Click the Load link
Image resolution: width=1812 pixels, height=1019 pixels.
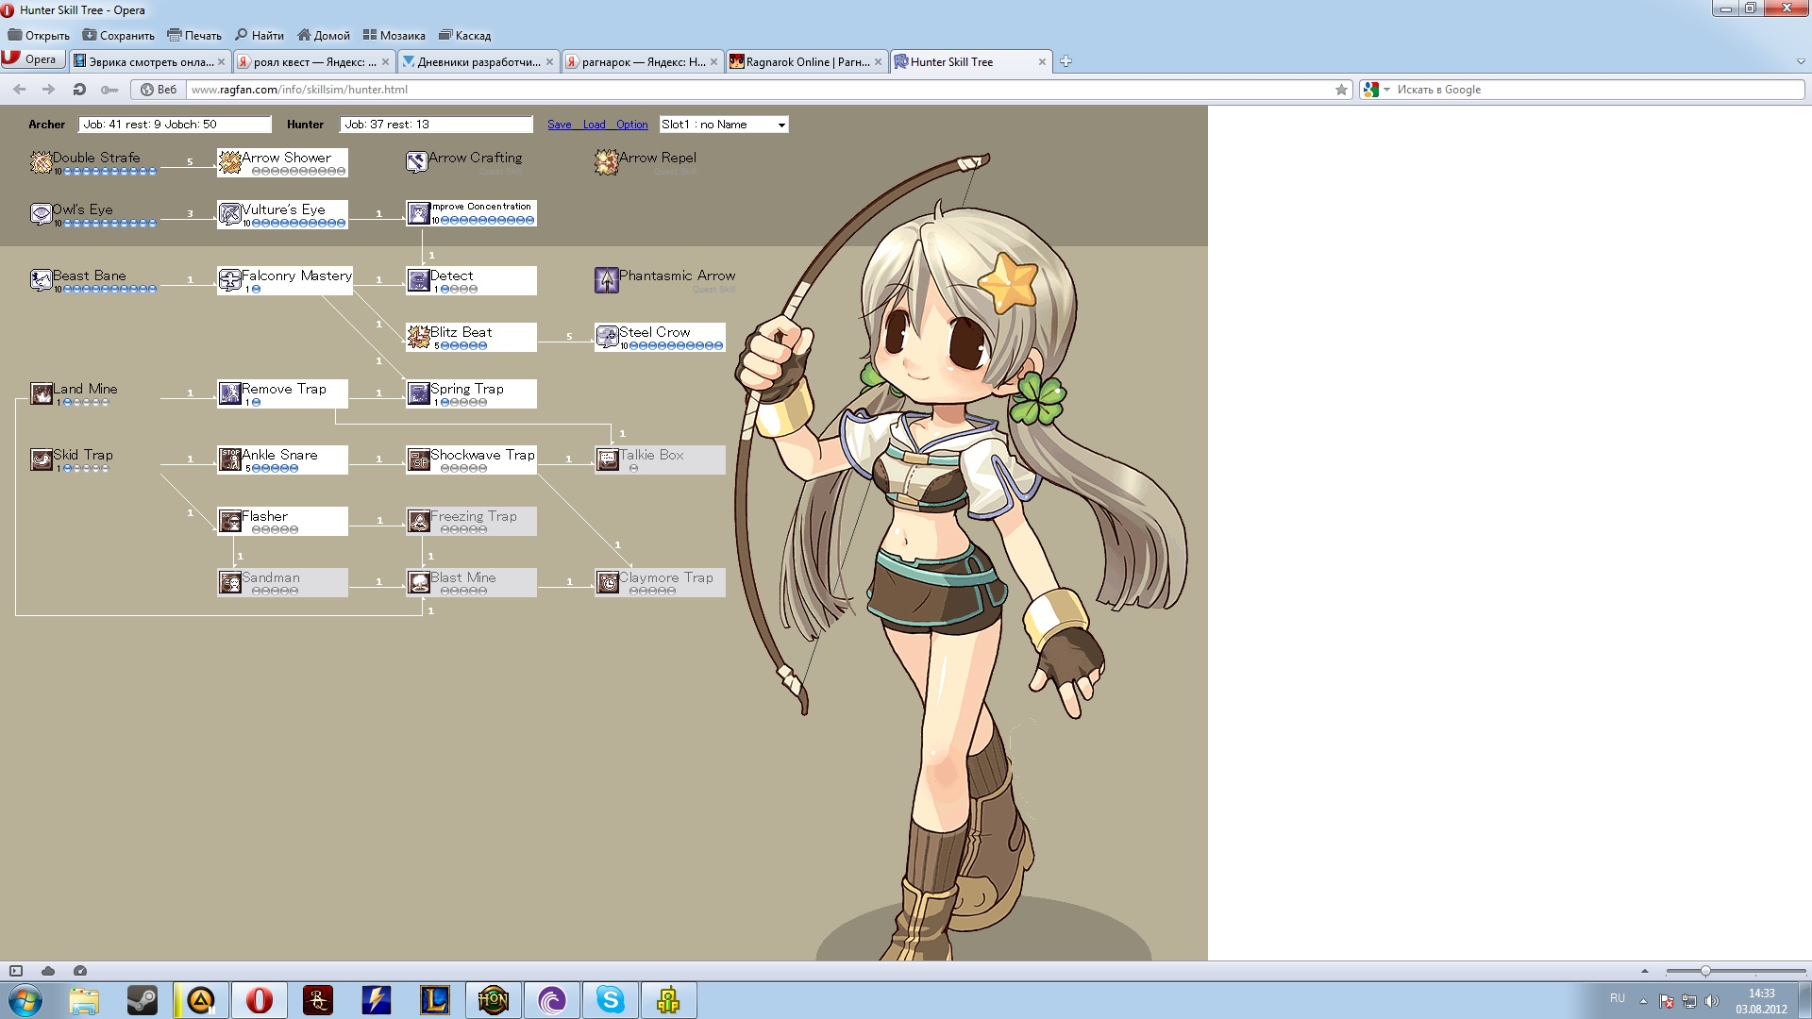click(x=594, y=125)
